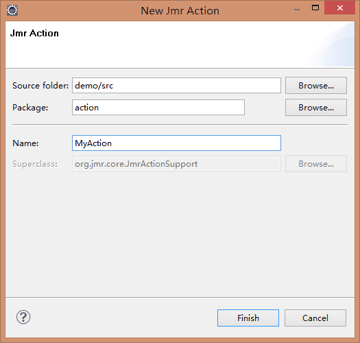This screenshot has width=360, height=343.
Task: Click the Source folder label
Action: (40, 86)
